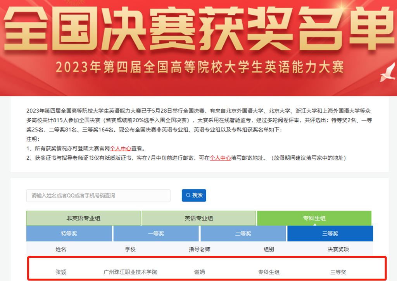397x281 pixels.
Task: Click the 学校 column header
Action: click(x=130, y=249)
